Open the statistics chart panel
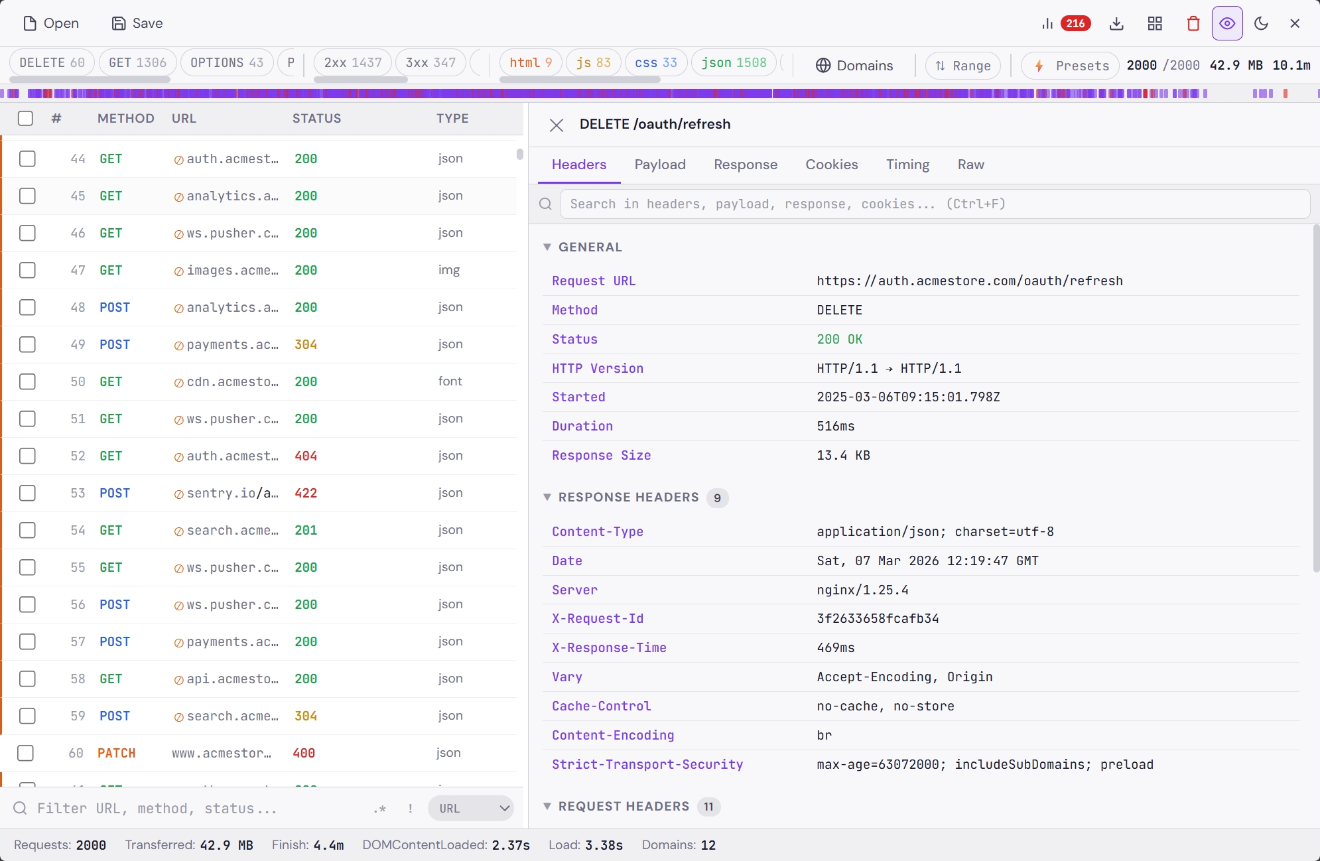 coord(1047,23)
